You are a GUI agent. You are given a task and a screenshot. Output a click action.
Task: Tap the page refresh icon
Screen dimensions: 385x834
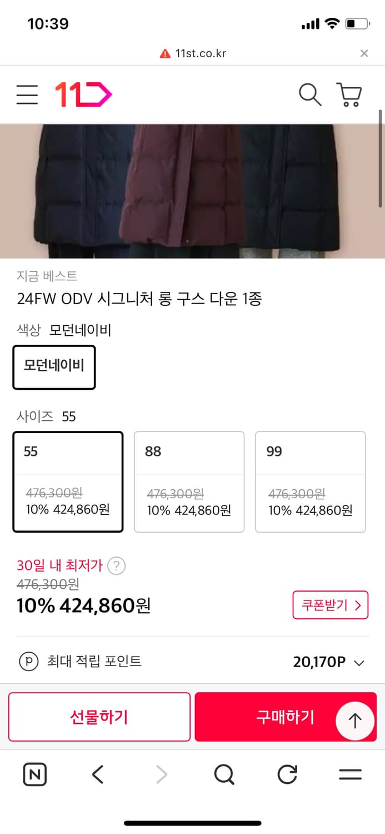click(x=287, y=774)
